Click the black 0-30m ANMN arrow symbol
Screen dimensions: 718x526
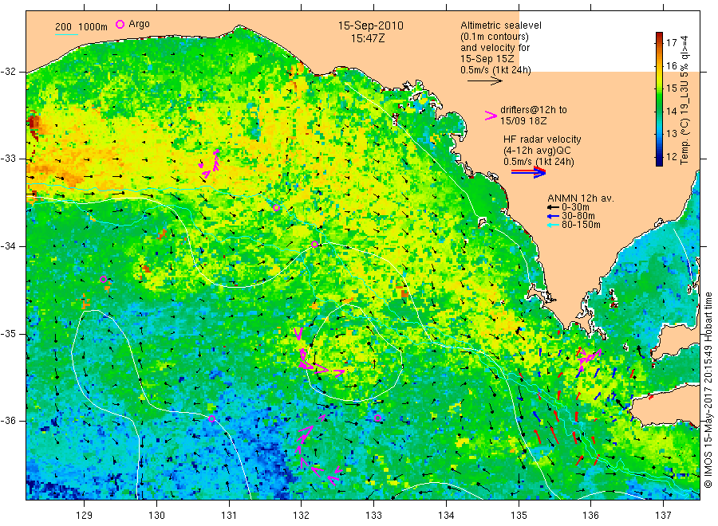(x=553, y=208)
